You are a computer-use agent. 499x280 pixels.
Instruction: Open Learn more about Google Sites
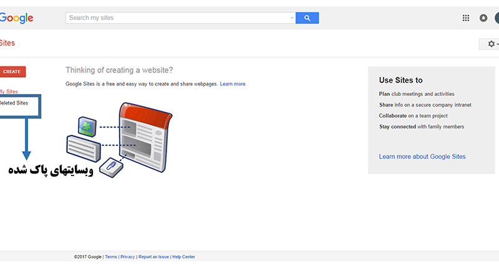422,157
